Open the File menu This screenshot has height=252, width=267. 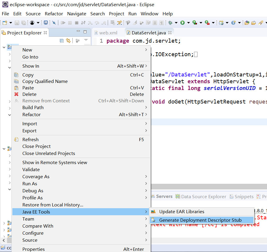point(6,14)
